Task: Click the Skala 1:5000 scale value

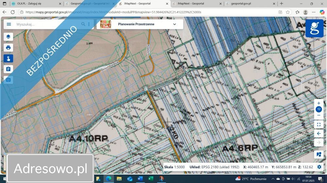Action: coord(174,167)
